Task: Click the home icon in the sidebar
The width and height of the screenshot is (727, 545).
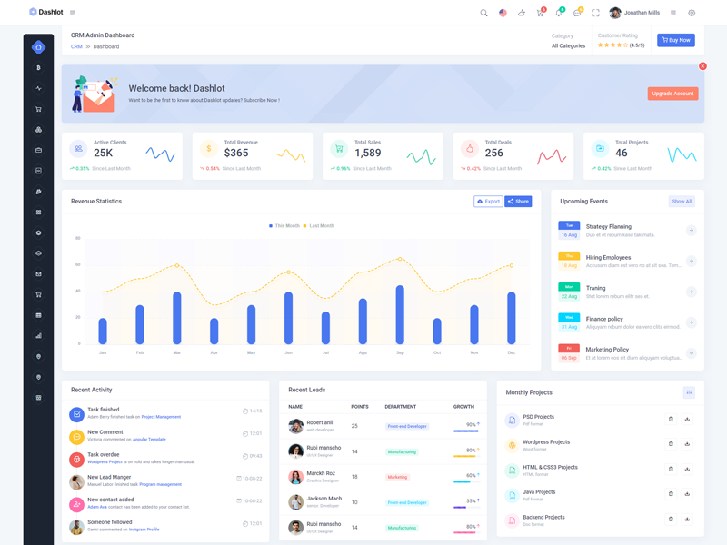Action: pos(38,47)
